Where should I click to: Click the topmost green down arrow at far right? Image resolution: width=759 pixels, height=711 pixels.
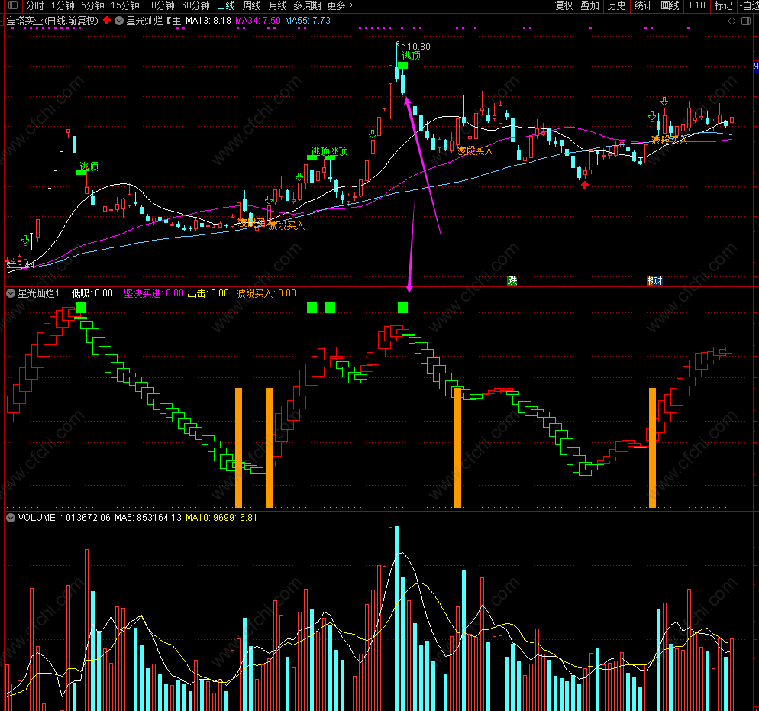pyautogui.click(x=664, y=101)
